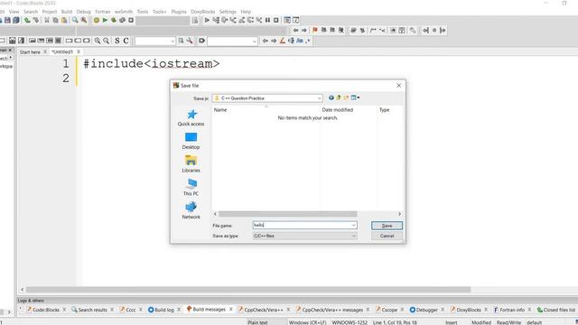Click editor horizontal scrollbar left arrow
This screenshot has height=325, width=578.
point(22,290)
